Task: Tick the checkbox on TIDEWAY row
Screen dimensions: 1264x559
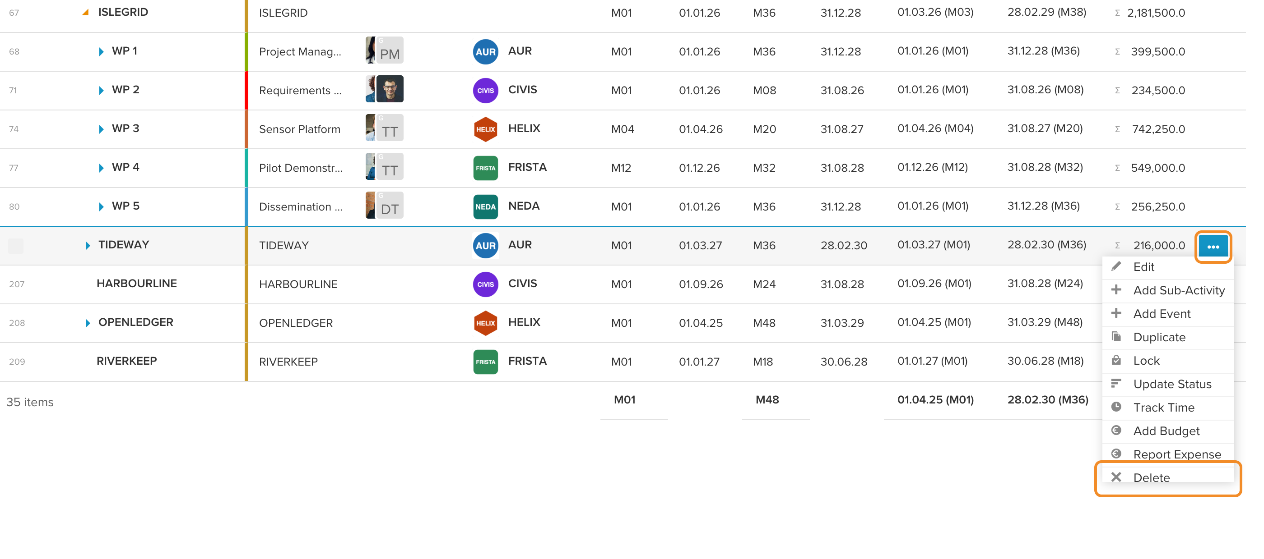Action: [x=16, y=245]
